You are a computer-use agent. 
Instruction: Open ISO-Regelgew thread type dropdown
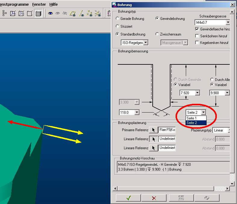[145, 43]
